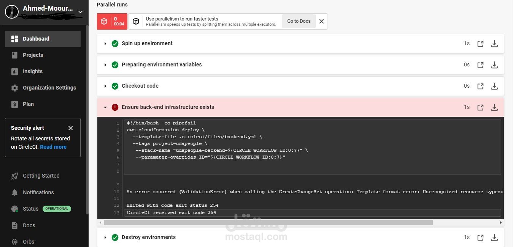This screenshot has height=247, width=513.
Task: Click the Notifications bell icon
Action: point(14,192)
